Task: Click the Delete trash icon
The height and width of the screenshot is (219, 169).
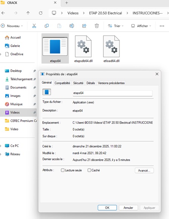Action: coord(97,26)
